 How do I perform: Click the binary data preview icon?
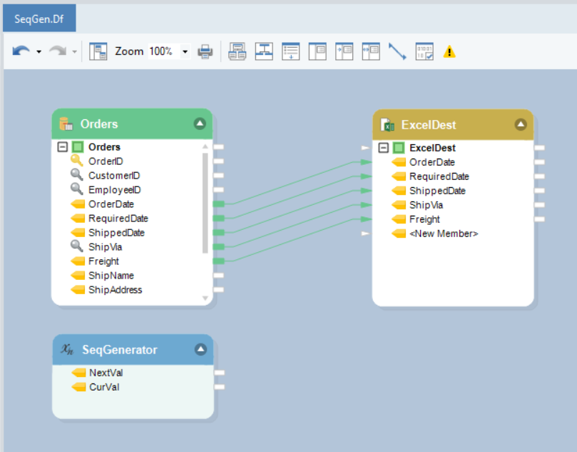(424, 51)
